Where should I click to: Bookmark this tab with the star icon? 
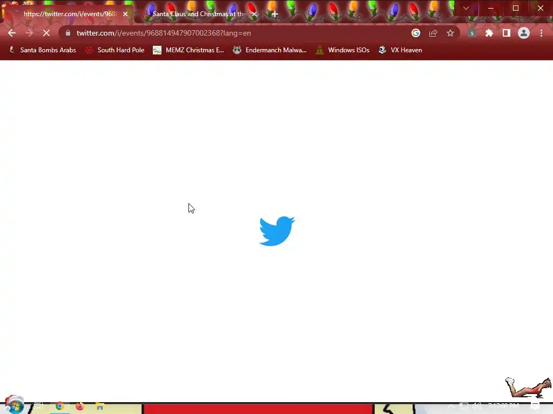(x=450, y=33)
